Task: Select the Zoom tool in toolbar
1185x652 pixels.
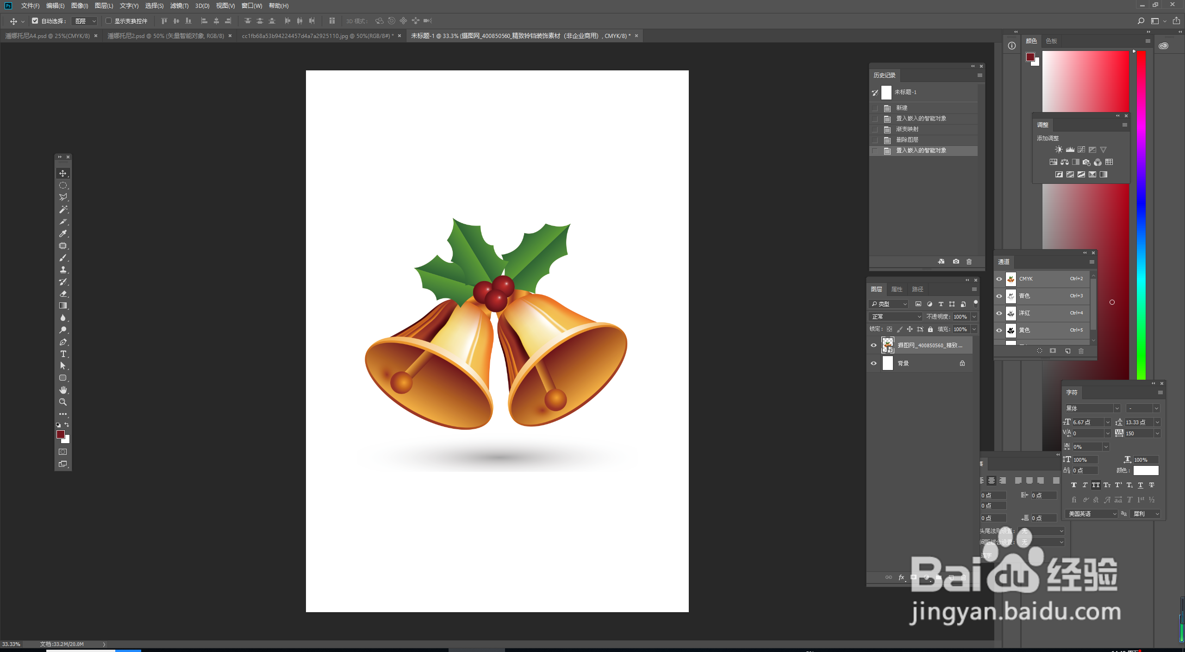Action: point(63,402)
